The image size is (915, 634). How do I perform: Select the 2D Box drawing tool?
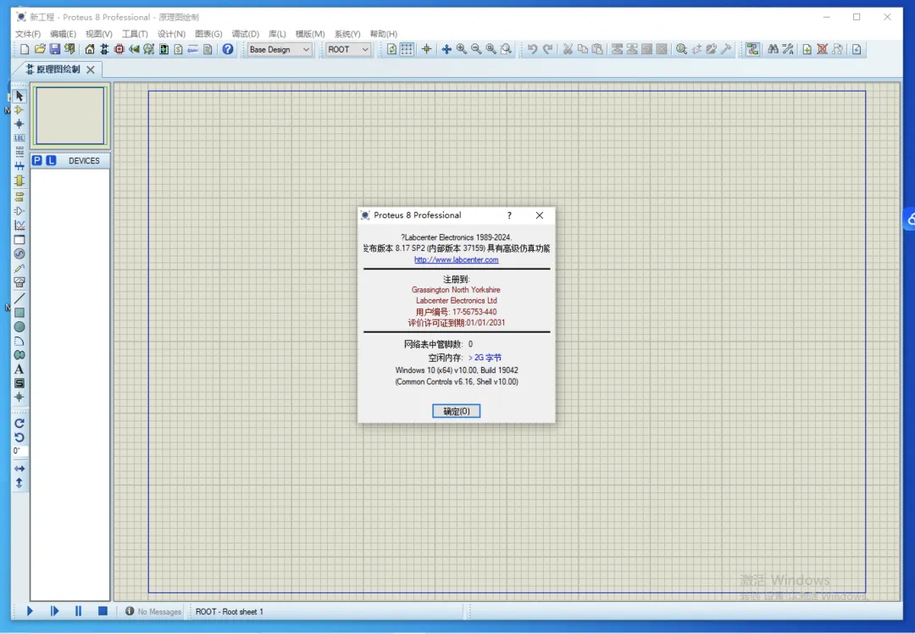click(19, 313)
